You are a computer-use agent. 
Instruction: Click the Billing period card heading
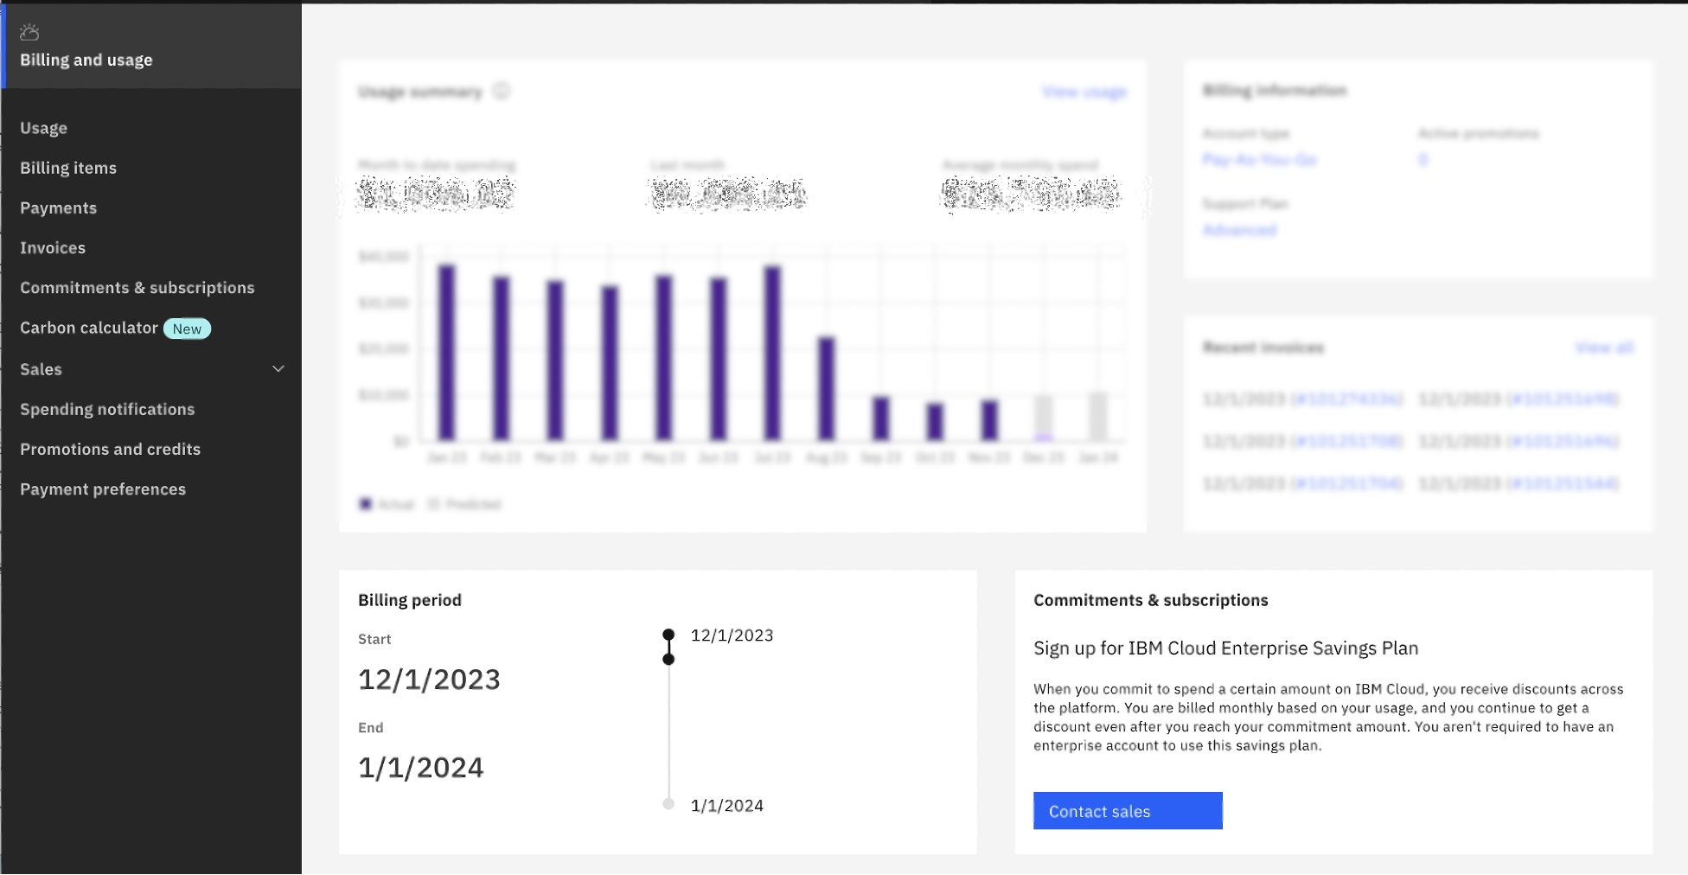point(410,600)
